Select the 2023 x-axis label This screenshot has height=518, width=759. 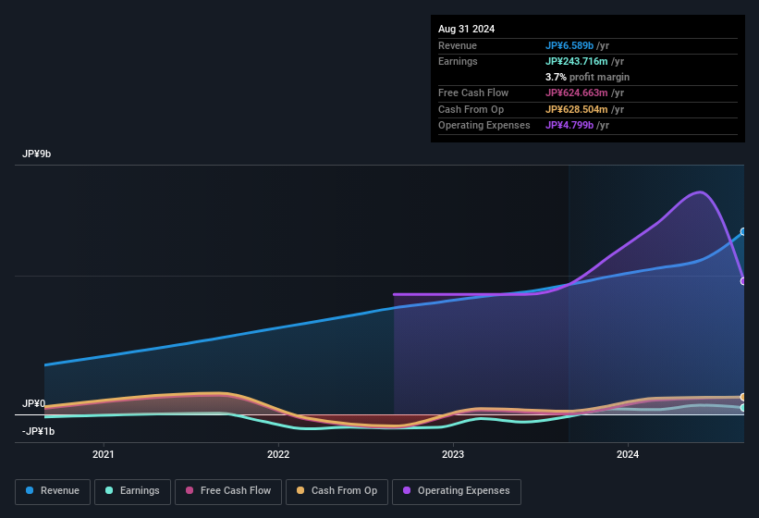click(x=453, y=454)
